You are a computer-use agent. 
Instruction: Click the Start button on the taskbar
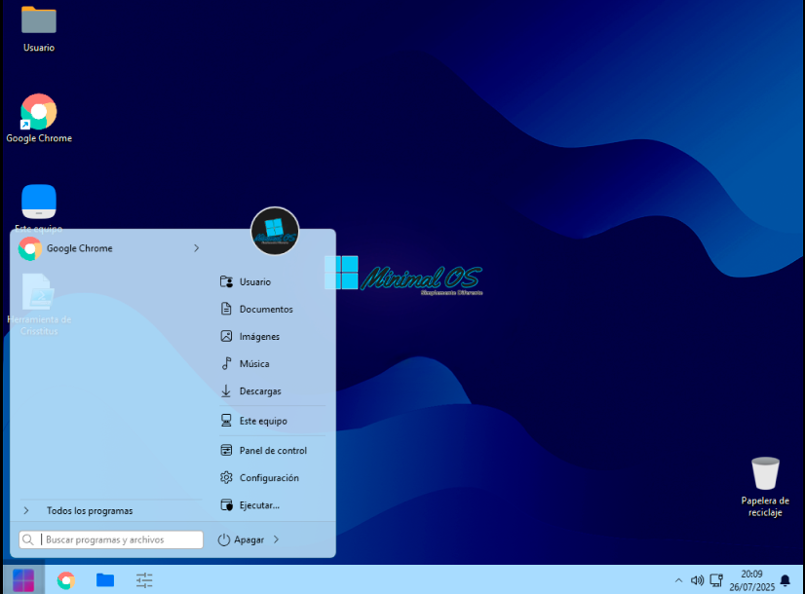23,580
